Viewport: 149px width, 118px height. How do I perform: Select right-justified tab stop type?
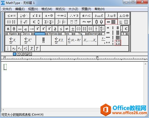[x=22, y=54]
